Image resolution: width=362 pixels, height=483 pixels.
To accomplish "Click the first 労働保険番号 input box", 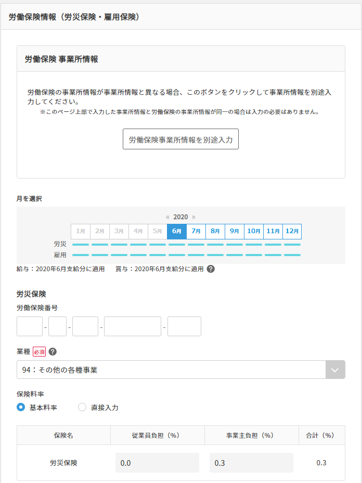I will pos(30,326).
